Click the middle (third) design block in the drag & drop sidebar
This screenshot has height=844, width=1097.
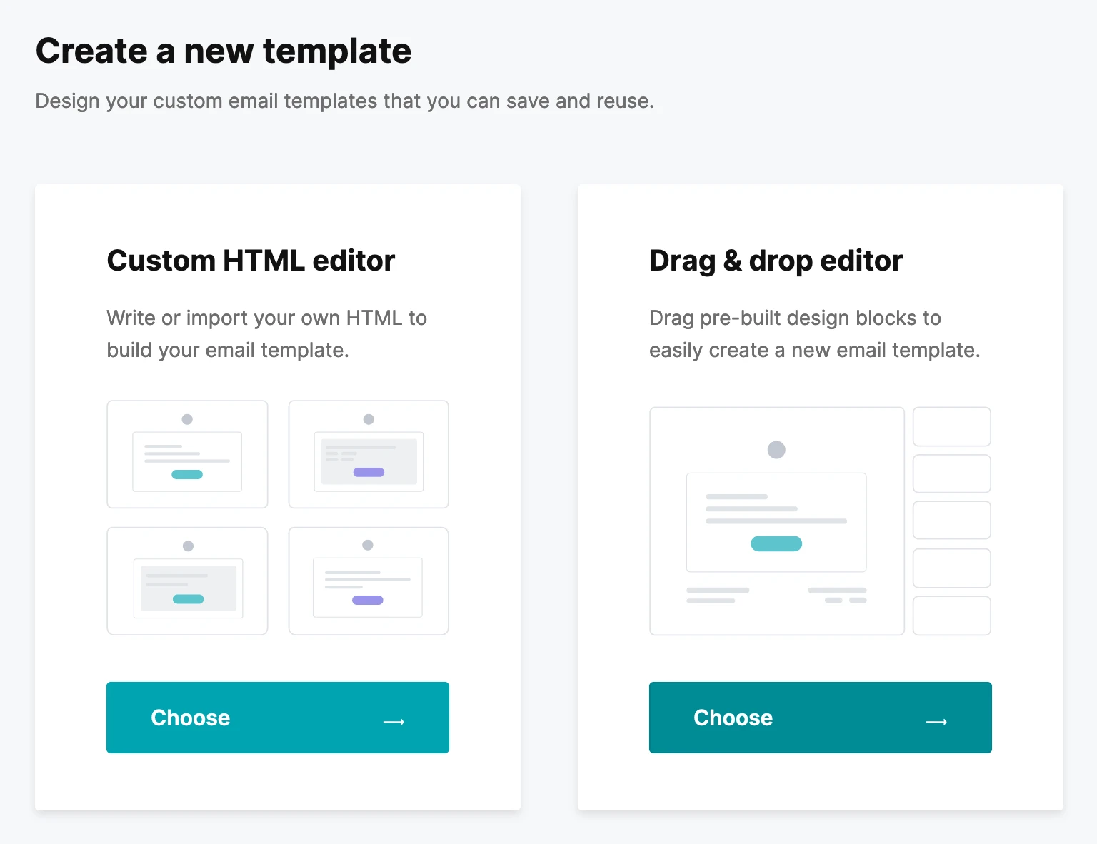point(952,520)
